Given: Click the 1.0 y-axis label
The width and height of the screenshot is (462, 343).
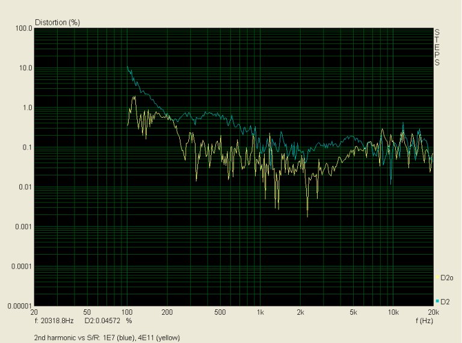Looking at the screenshot, I should pos(27,108).
